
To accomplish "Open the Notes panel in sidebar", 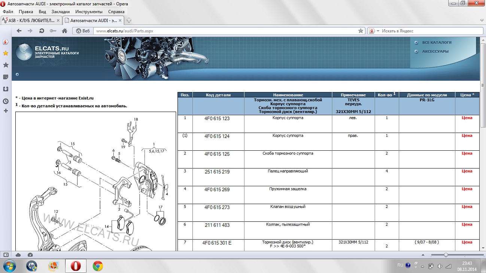I will [6, 77].
